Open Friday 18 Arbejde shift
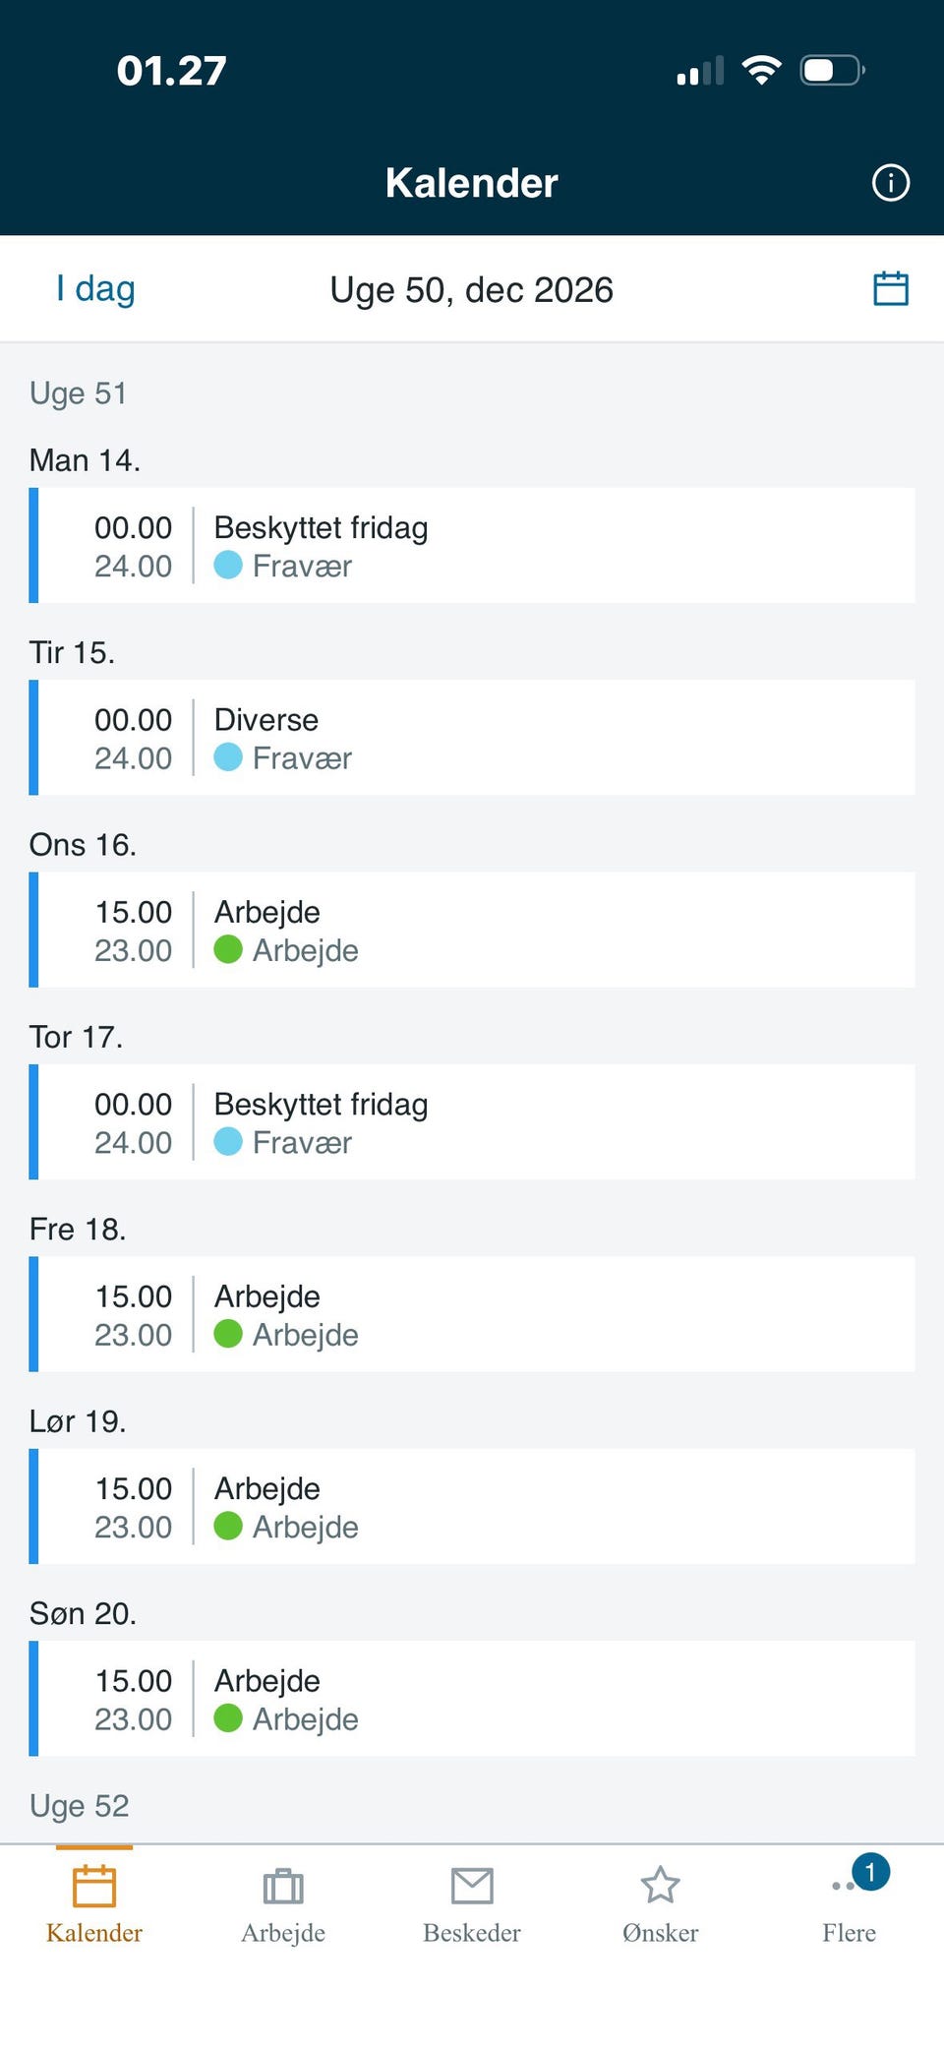 coord(472,1314)
